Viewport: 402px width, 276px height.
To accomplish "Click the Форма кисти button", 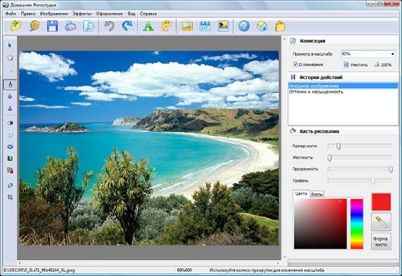I will pyautogui.click(x=381, y=241).
